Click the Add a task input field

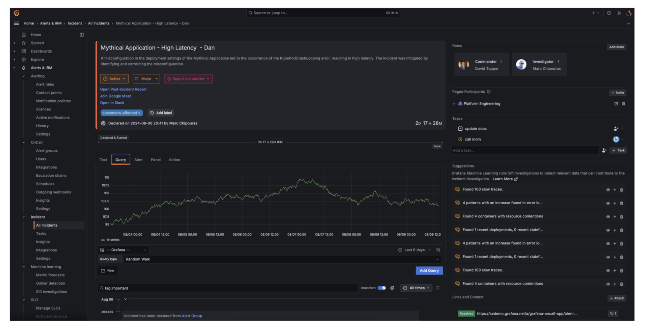coord(525,151)
